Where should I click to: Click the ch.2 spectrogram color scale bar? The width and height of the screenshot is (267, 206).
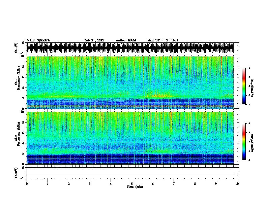(244, 142)
